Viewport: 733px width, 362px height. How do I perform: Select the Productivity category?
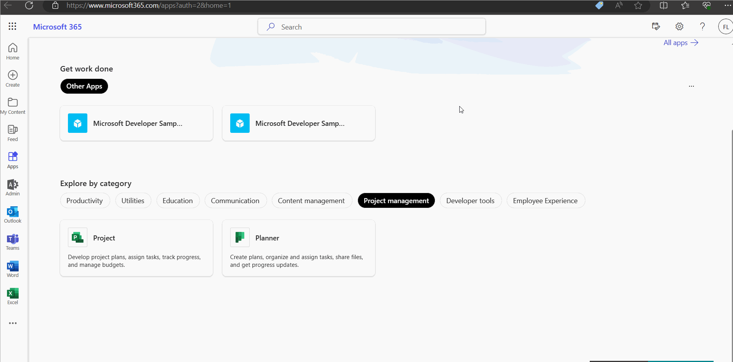pos(85,201)
